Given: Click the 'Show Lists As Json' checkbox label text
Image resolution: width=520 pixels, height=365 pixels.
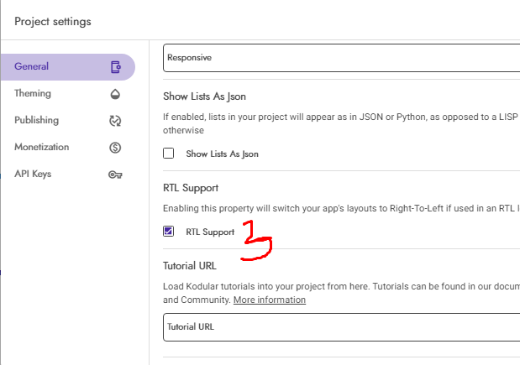Looking at the screenshot, I should pos(222,154).
